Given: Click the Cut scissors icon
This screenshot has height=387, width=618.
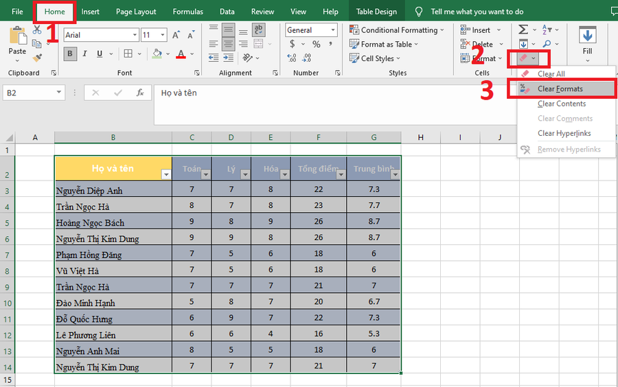Looking at the screenshot, I should click(37, 30).
